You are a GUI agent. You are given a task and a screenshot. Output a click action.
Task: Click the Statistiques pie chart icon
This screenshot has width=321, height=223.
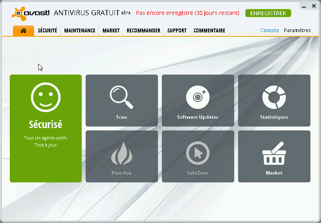pos(274,97)
